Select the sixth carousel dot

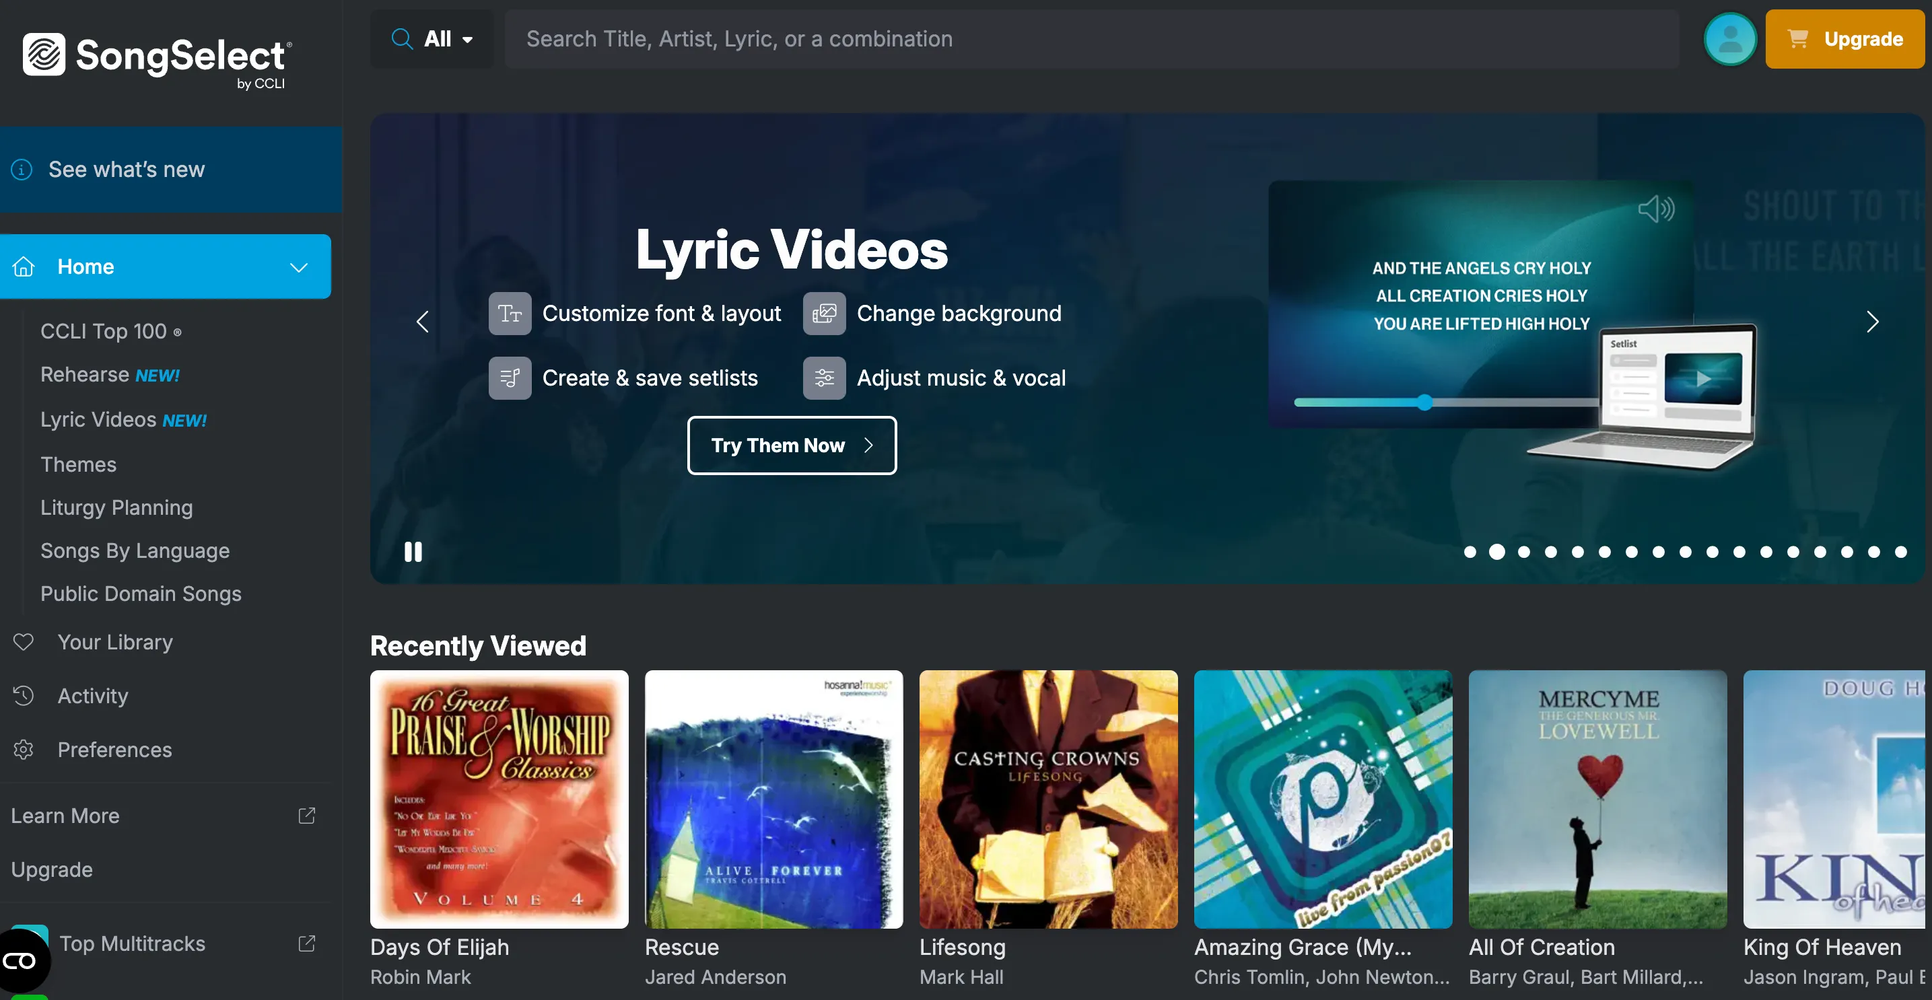click(1605, 552)
